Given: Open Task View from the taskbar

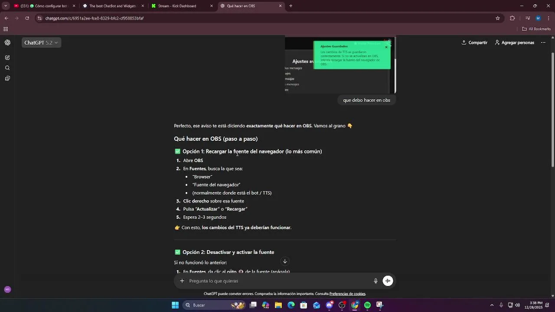Looking at the screenshot, I should coord(253,305).
